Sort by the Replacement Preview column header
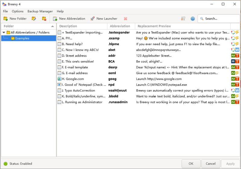The width and height of the screenshot is (241, 169). [183, 26]
